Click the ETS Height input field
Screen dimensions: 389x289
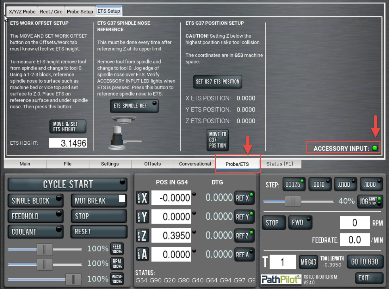(68, 143)
